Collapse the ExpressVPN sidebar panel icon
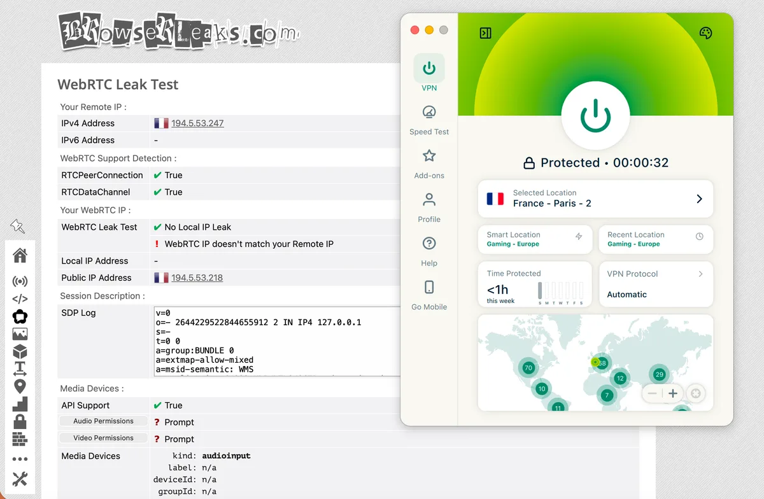Image resolution: width=764 pixels, height=499 pixels. click(485, 33)
